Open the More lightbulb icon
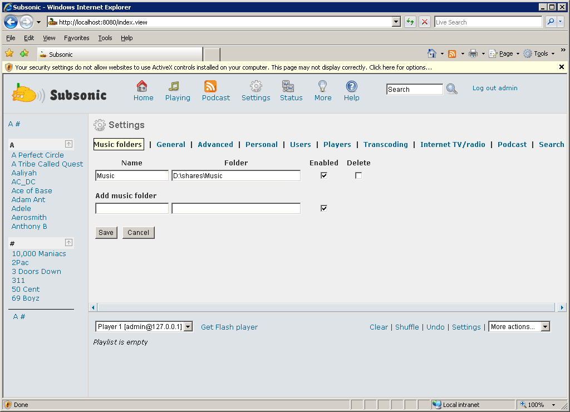Screen dimensions: 570x412 (322, 86)
